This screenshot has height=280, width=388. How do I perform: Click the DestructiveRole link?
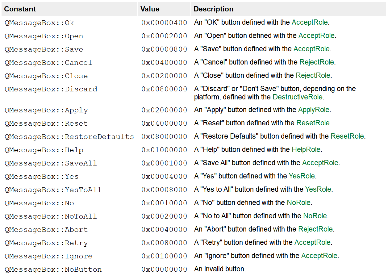[298, 97]
